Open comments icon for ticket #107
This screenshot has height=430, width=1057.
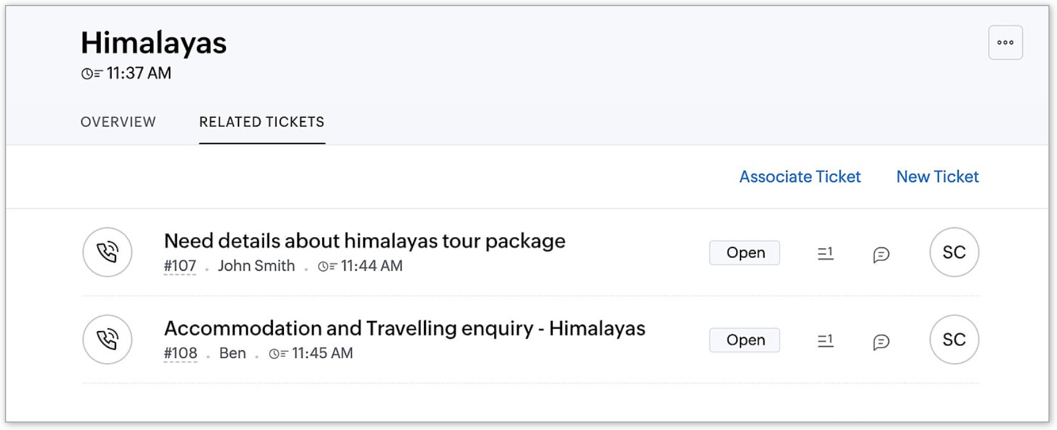[x=881, y=254]
